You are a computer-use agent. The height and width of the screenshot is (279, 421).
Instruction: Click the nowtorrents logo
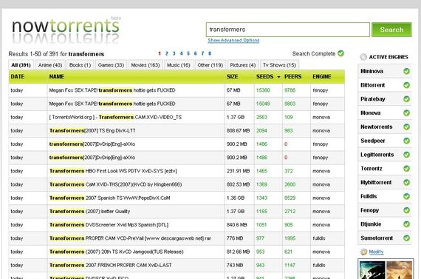point(66,30)
